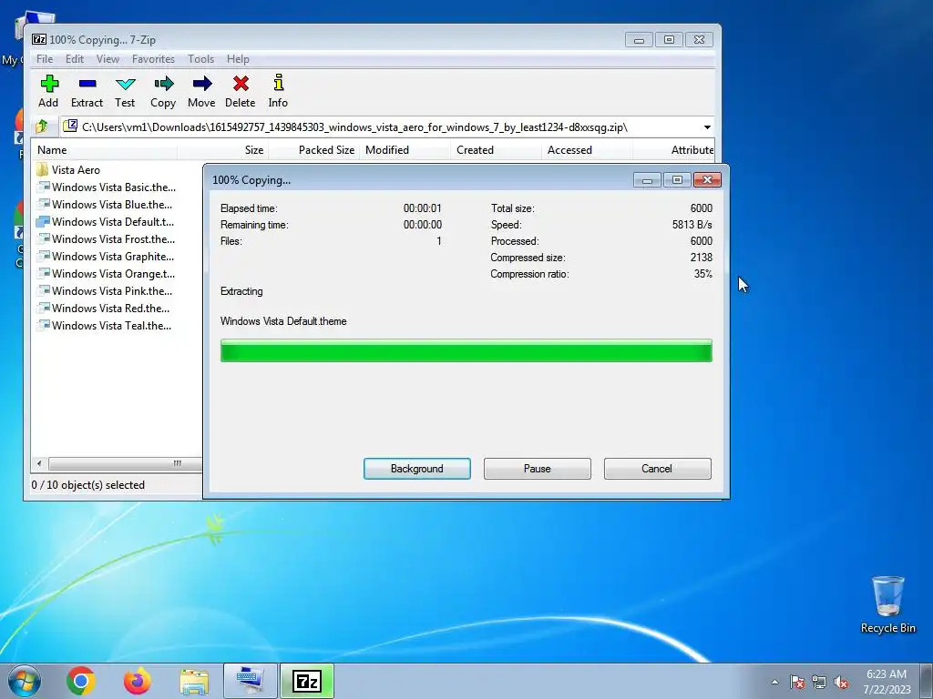Sort by the Size column header
The image size is (933, 699).
(x=222, y=150)
